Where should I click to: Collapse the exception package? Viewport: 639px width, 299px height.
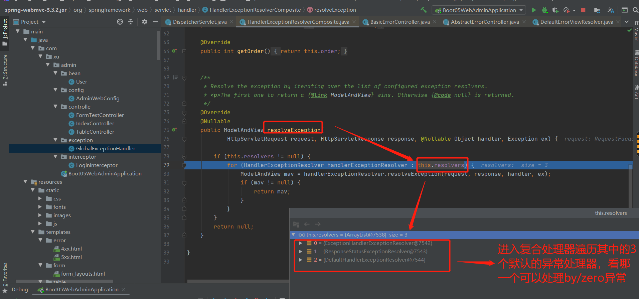pyautogui.click(x=55, y=140)
